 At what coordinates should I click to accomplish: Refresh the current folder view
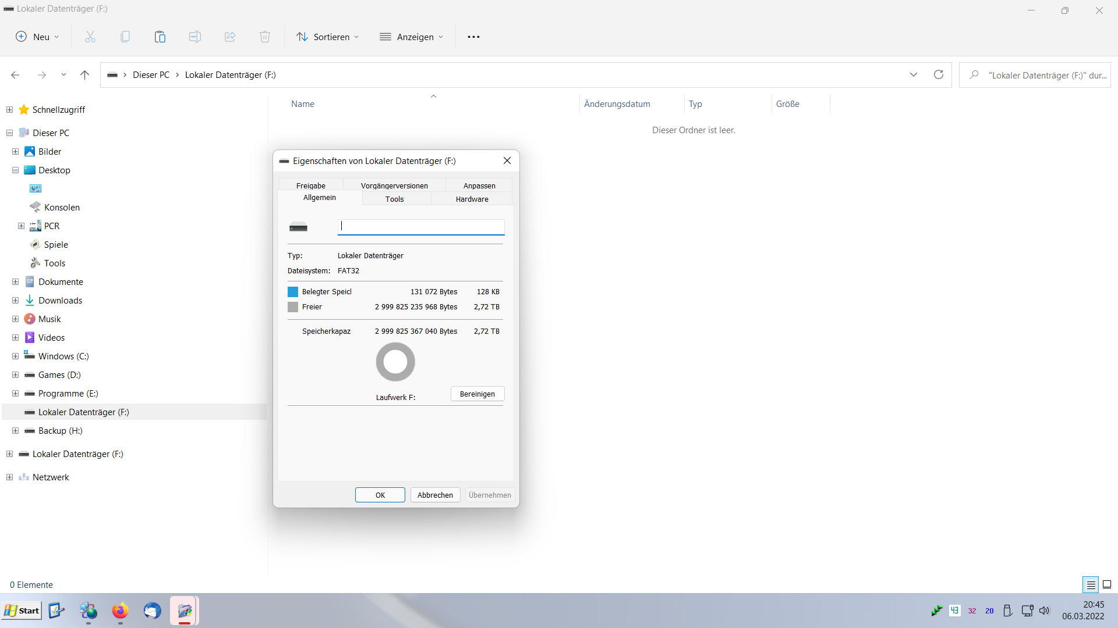coord(939,74)
